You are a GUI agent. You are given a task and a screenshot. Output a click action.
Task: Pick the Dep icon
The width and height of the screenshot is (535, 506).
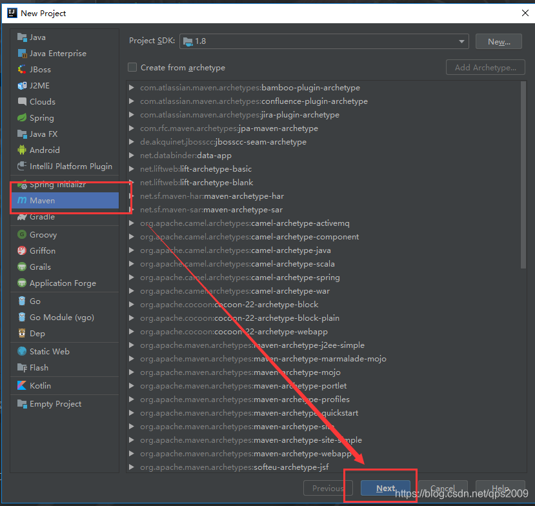pyautogui.click(x=22, y=333)
